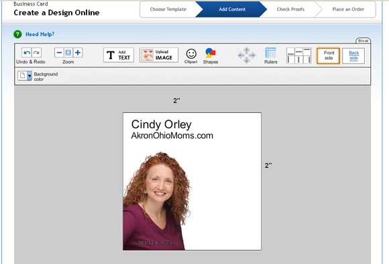Click the Undo arrow icon

click(27, 53)
